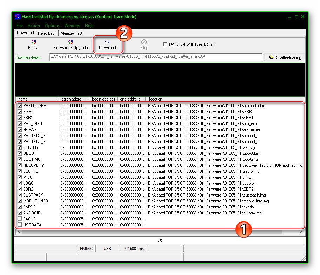Click the horizontal scrollbar right arrow
This screenshot has width=320, height=275.
tap(301, 232)
